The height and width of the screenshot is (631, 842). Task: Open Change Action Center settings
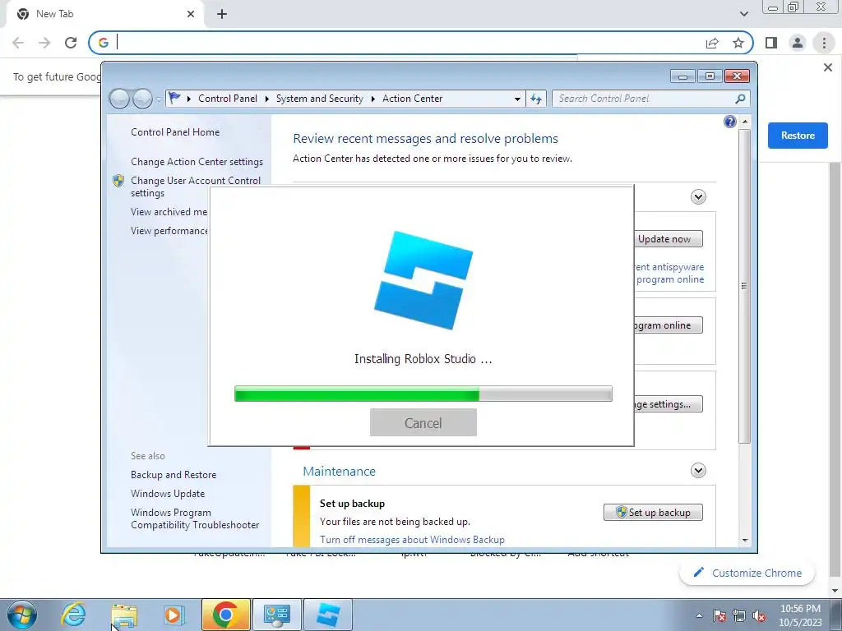click(197, 162)
